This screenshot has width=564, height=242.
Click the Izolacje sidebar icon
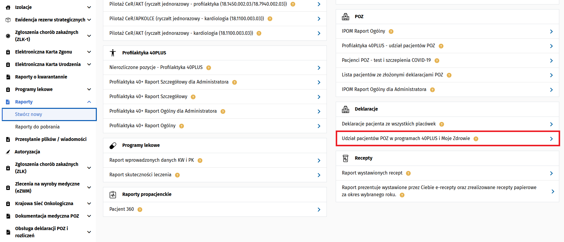coord(8,7)
